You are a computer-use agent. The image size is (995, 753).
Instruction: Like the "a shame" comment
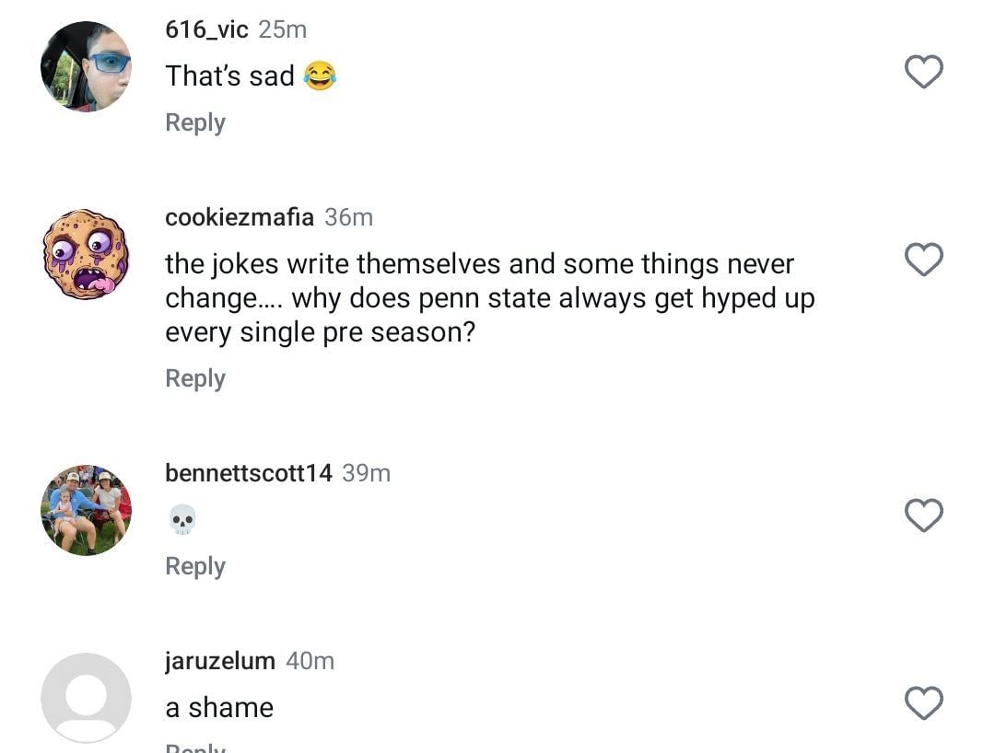point(923,703)
